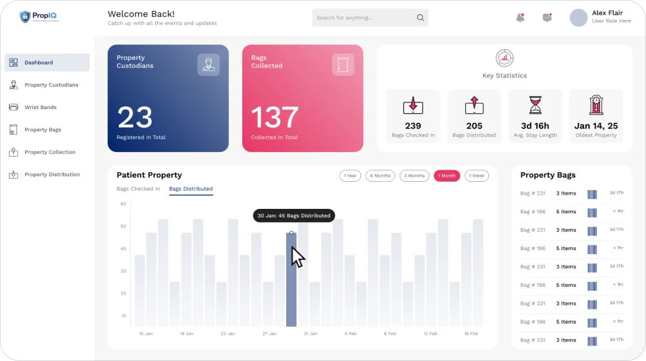Click the Property Custodians summary card
The height and width of the screenshot is (361, 646).
point(168,98)
